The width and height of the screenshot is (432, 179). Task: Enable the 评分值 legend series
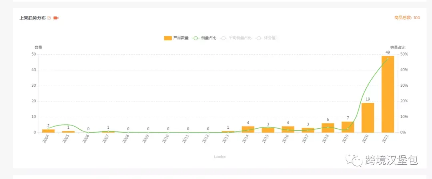coord(265,38)
